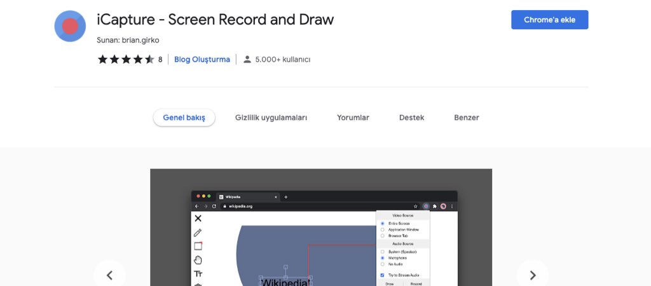Toggle Try to Stream Audio checkbox

[382, 275]
